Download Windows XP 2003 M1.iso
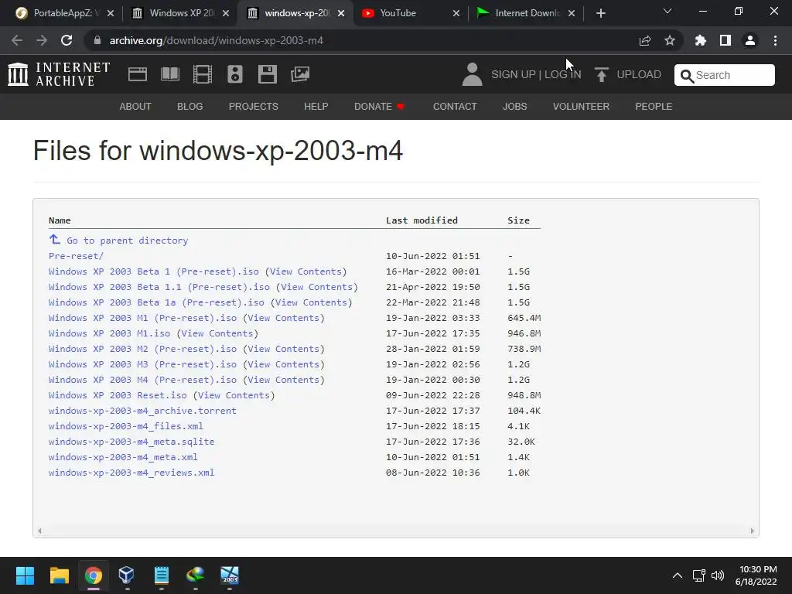Image resolution: width=792 pixels, height=594 pixels. [110, 333]
